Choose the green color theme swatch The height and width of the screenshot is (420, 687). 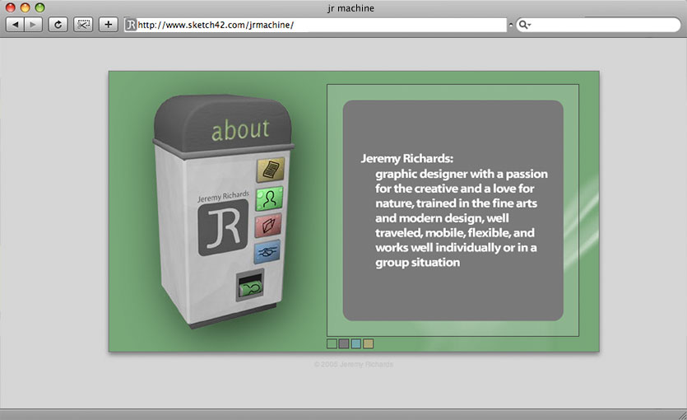332,343
